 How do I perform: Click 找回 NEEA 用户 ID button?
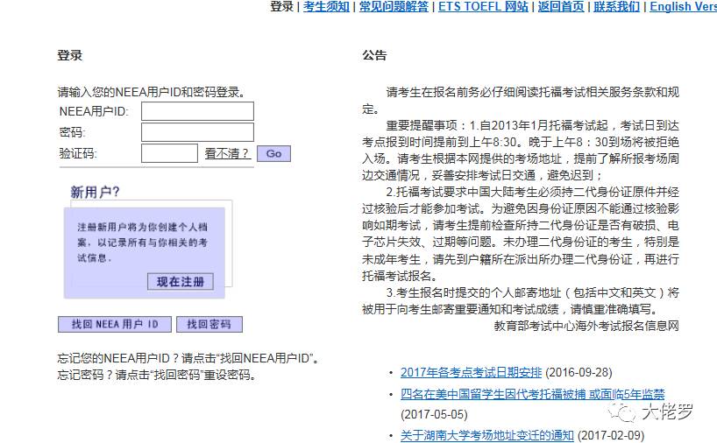[x=115, y=324]
